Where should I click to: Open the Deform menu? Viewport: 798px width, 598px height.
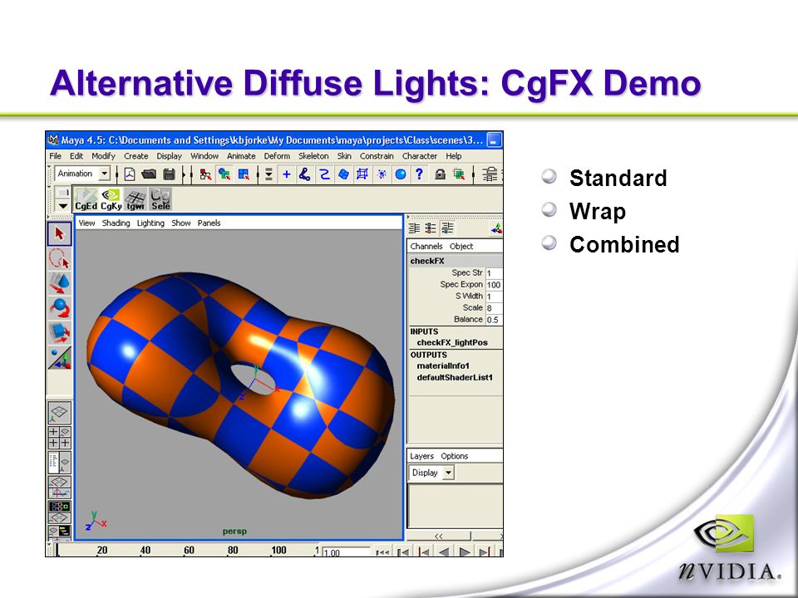(x=277, y=156)
